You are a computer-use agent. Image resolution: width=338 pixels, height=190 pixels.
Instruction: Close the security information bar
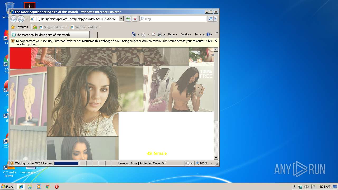tap(216, 41)
